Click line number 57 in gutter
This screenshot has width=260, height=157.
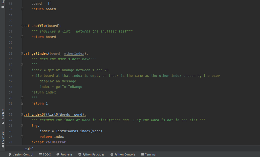coord(10,26)
